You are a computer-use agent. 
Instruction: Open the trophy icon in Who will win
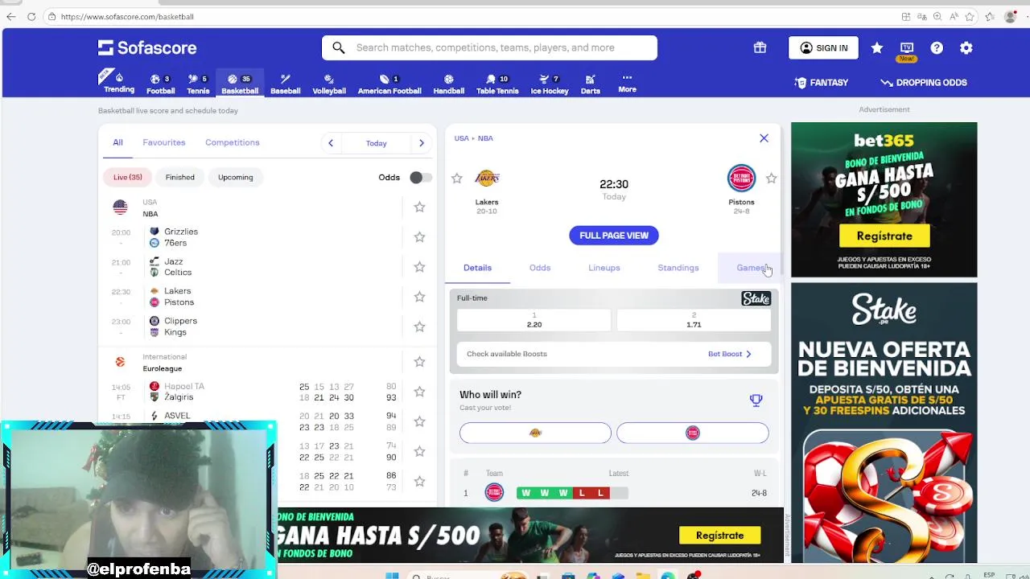click(x=756, y=400)
